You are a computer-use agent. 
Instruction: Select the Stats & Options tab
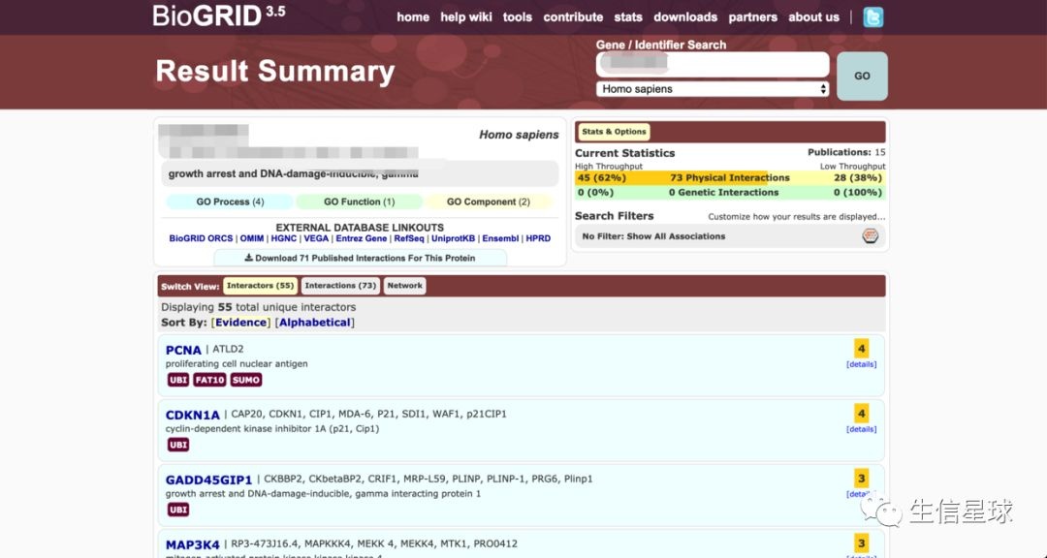tap(614, 132)
